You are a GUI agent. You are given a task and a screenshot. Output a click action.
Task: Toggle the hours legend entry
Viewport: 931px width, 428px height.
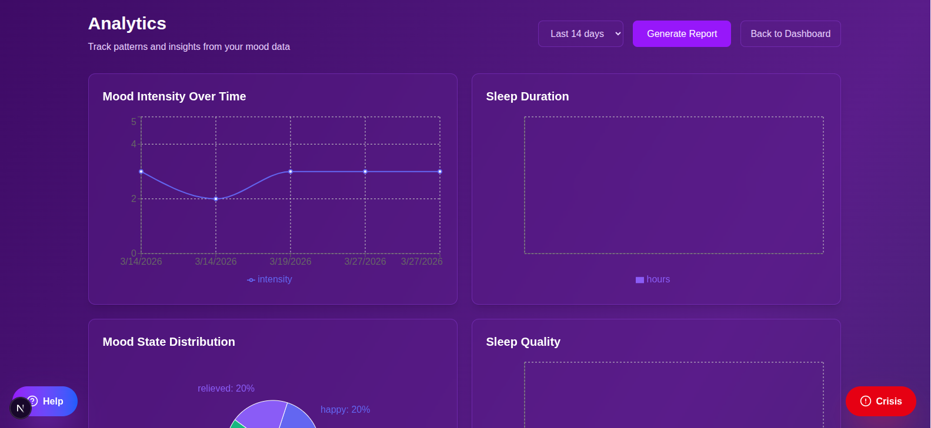click(x=653, y=279)
